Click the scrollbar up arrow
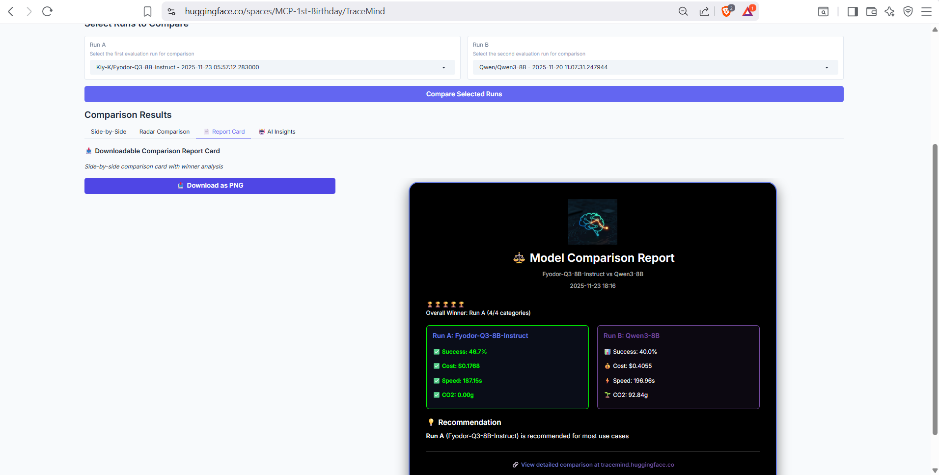Image resolution: width=939 pixels, height=475 pixels. pos(935,29)
